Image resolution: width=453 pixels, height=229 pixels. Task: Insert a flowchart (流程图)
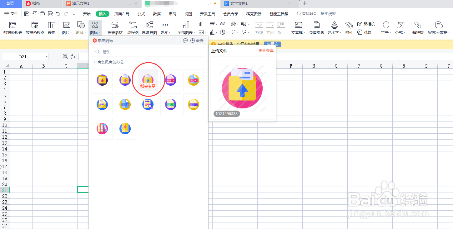click(x=133, y=28)
